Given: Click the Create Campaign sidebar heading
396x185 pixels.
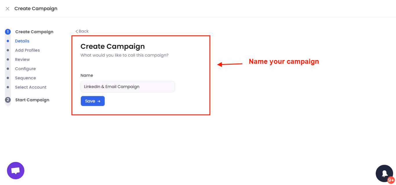Looking at the screenshot, I should coord(34,31).
